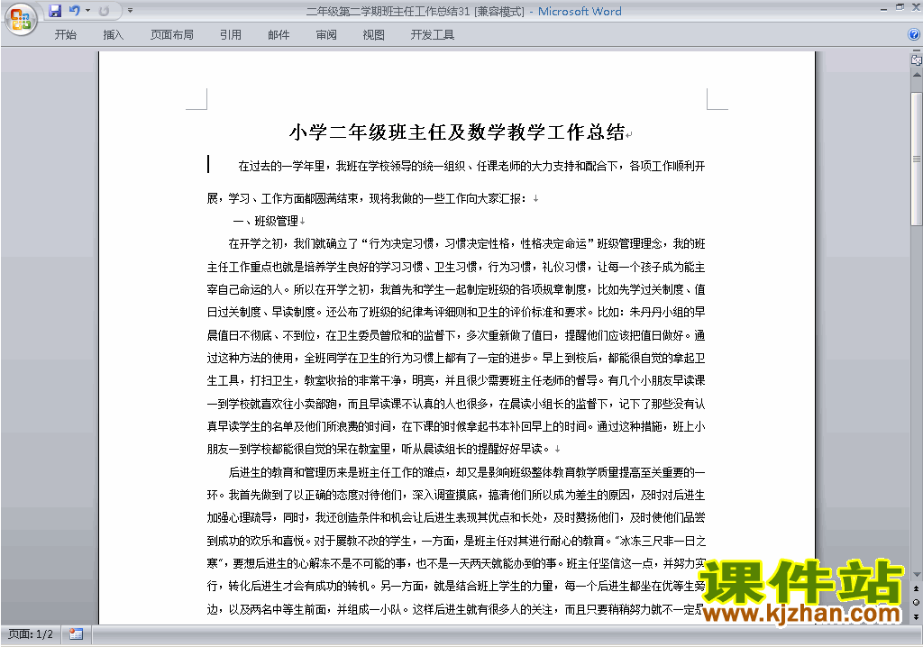
Task: Click the line starting 宰自己命运的人
Action: [455, 289]
